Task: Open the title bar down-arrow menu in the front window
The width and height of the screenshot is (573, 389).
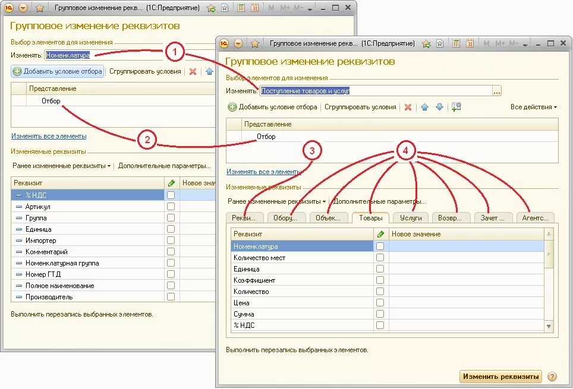Action: pos(525,44)
